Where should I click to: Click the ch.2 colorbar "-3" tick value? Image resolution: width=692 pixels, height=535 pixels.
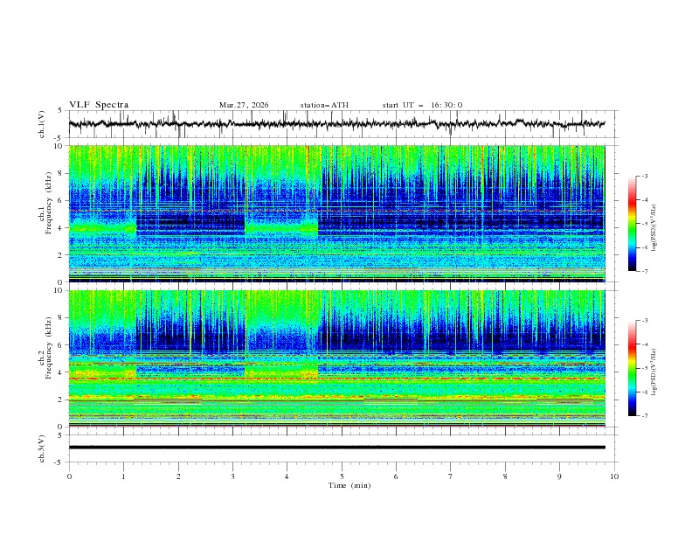point(644,321)
